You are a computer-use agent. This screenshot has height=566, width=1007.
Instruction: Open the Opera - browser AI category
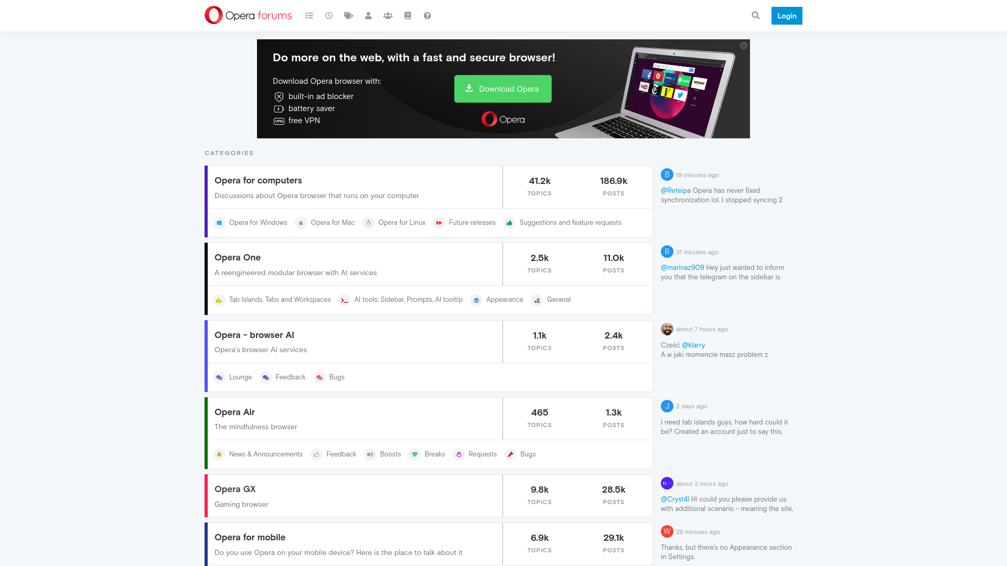pyautogui.click(x=254, y=335)
